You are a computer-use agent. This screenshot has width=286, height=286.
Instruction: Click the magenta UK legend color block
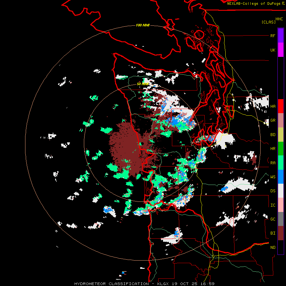click(x=281, y=50)
